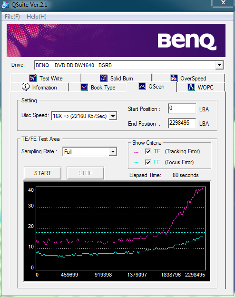This screenshot has width=235, height=297.
Task: Open the Help(H) menu
Action: point(37,17)
